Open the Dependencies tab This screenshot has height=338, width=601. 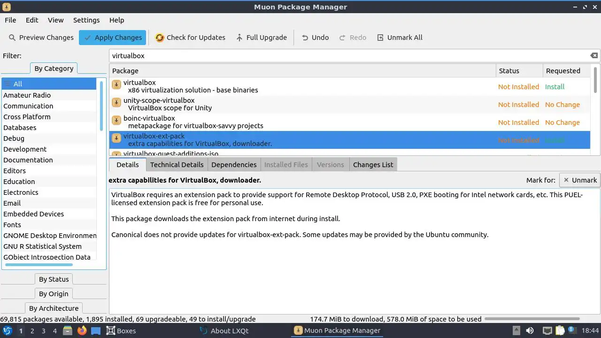[234, 165]
